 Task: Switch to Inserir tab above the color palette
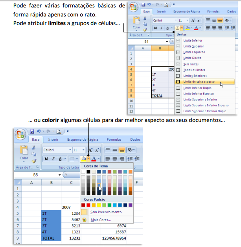tap(53, 139)
